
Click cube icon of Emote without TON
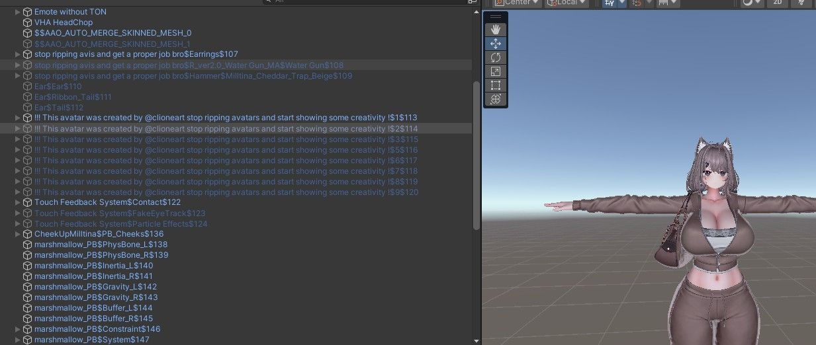pyautogui.click(x=28, y=12)
